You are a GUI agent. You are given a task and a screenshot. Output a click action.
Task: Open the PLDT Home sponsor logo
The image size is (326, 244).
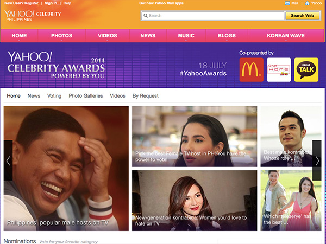pos(279,70)
